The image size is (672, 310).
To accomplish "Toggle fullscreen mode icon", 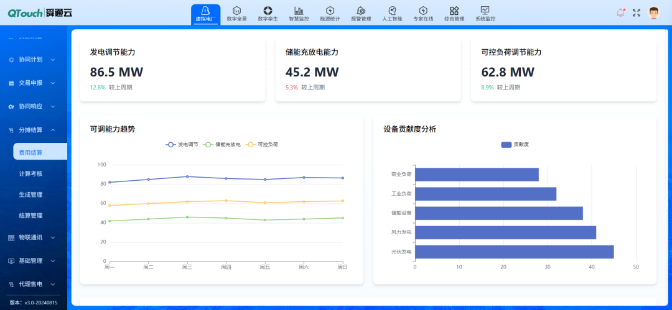I will pos(637,13).
